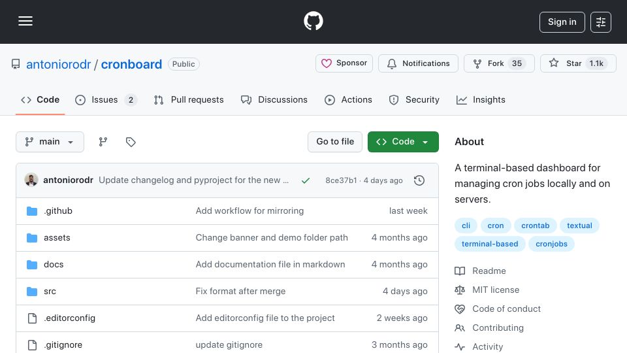Open appearance settings slider icon in header
The width and height of the screenshot is (627, 353).
click(601, 22)
